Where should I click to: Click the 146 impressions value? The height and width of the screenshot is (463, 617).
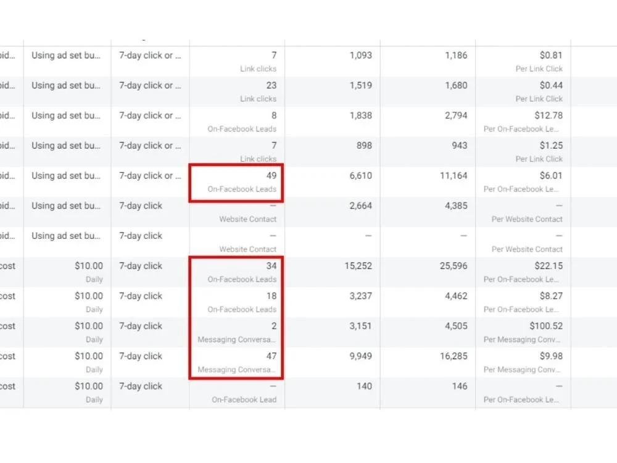tap(459, 386)
